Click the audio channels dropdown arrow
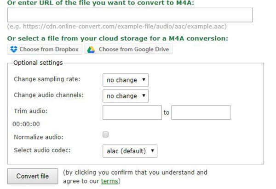 pos(144,95)
